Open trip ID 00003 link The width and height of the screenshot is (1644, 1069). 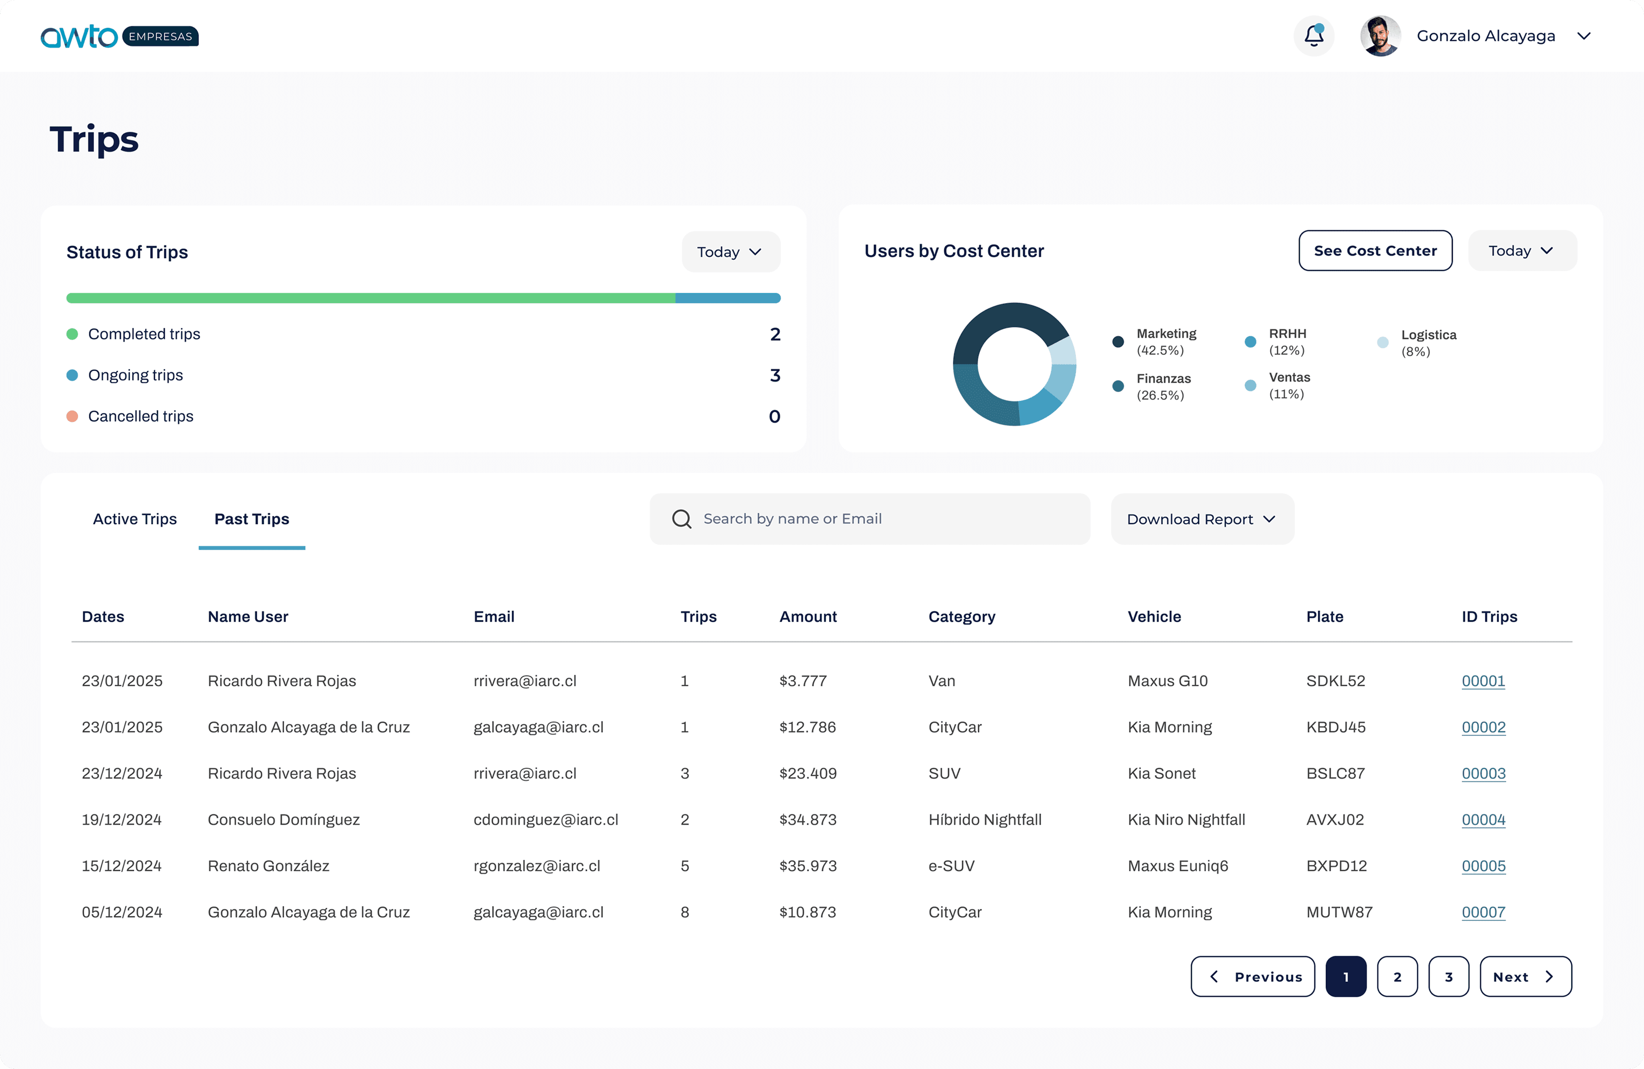click(x=1483, y=774)
